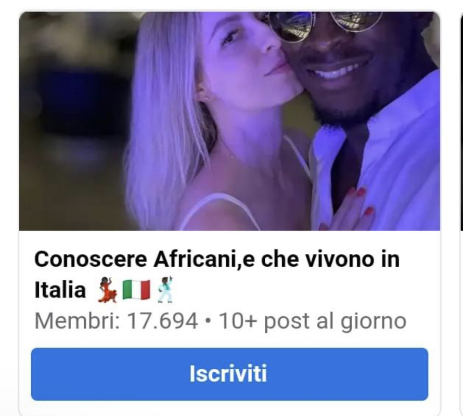
Task: Open the group cover photo
Action: pos(229,121)
